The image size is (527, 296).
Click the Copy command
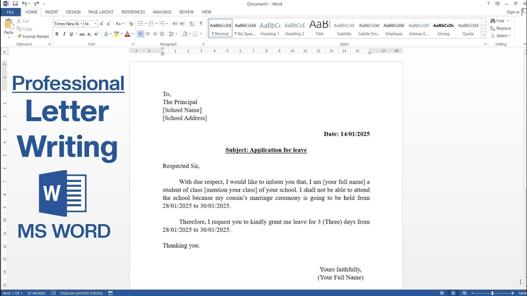[x=25, y=29]
